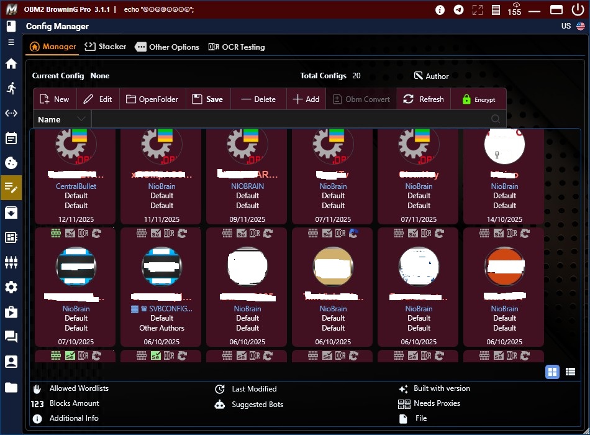Select the config card dated 11/11/2025
Screen dimensions: 590x435
[161, 176]
